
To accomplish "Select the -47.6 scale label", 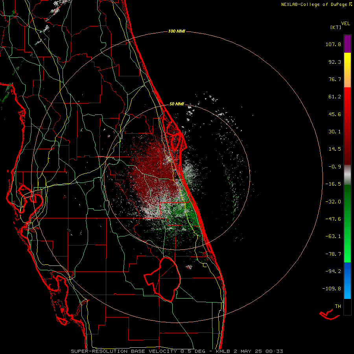I will [333, 219].
